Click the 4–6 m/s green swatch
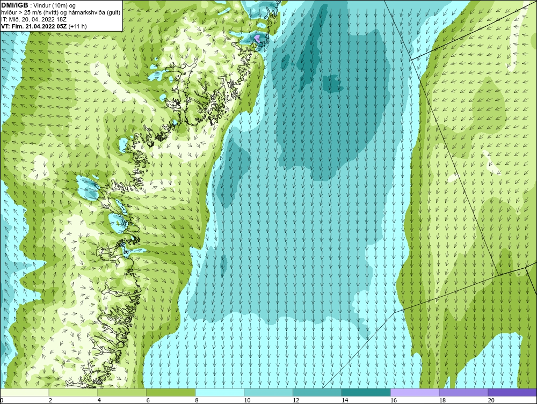The image size is (537, 404). [122, 392]
